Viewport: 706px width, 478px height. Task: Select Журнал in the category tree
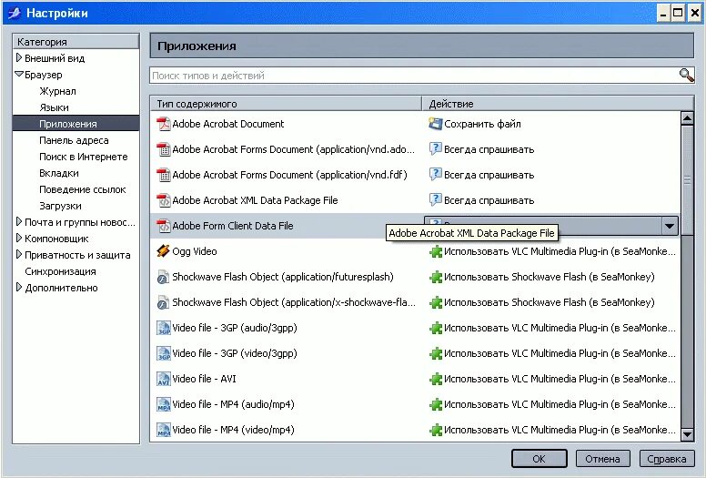click(x=57, y=91)
